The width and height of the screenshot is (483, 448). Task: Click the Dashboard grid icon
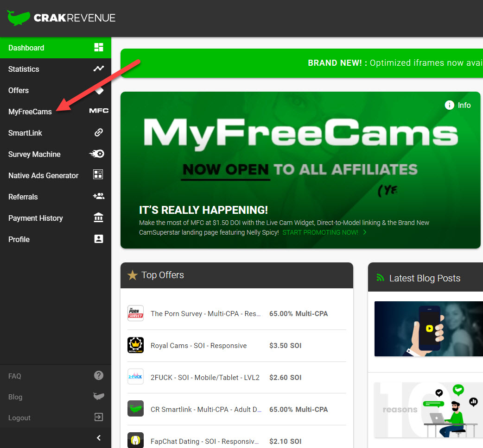point(98,48)
